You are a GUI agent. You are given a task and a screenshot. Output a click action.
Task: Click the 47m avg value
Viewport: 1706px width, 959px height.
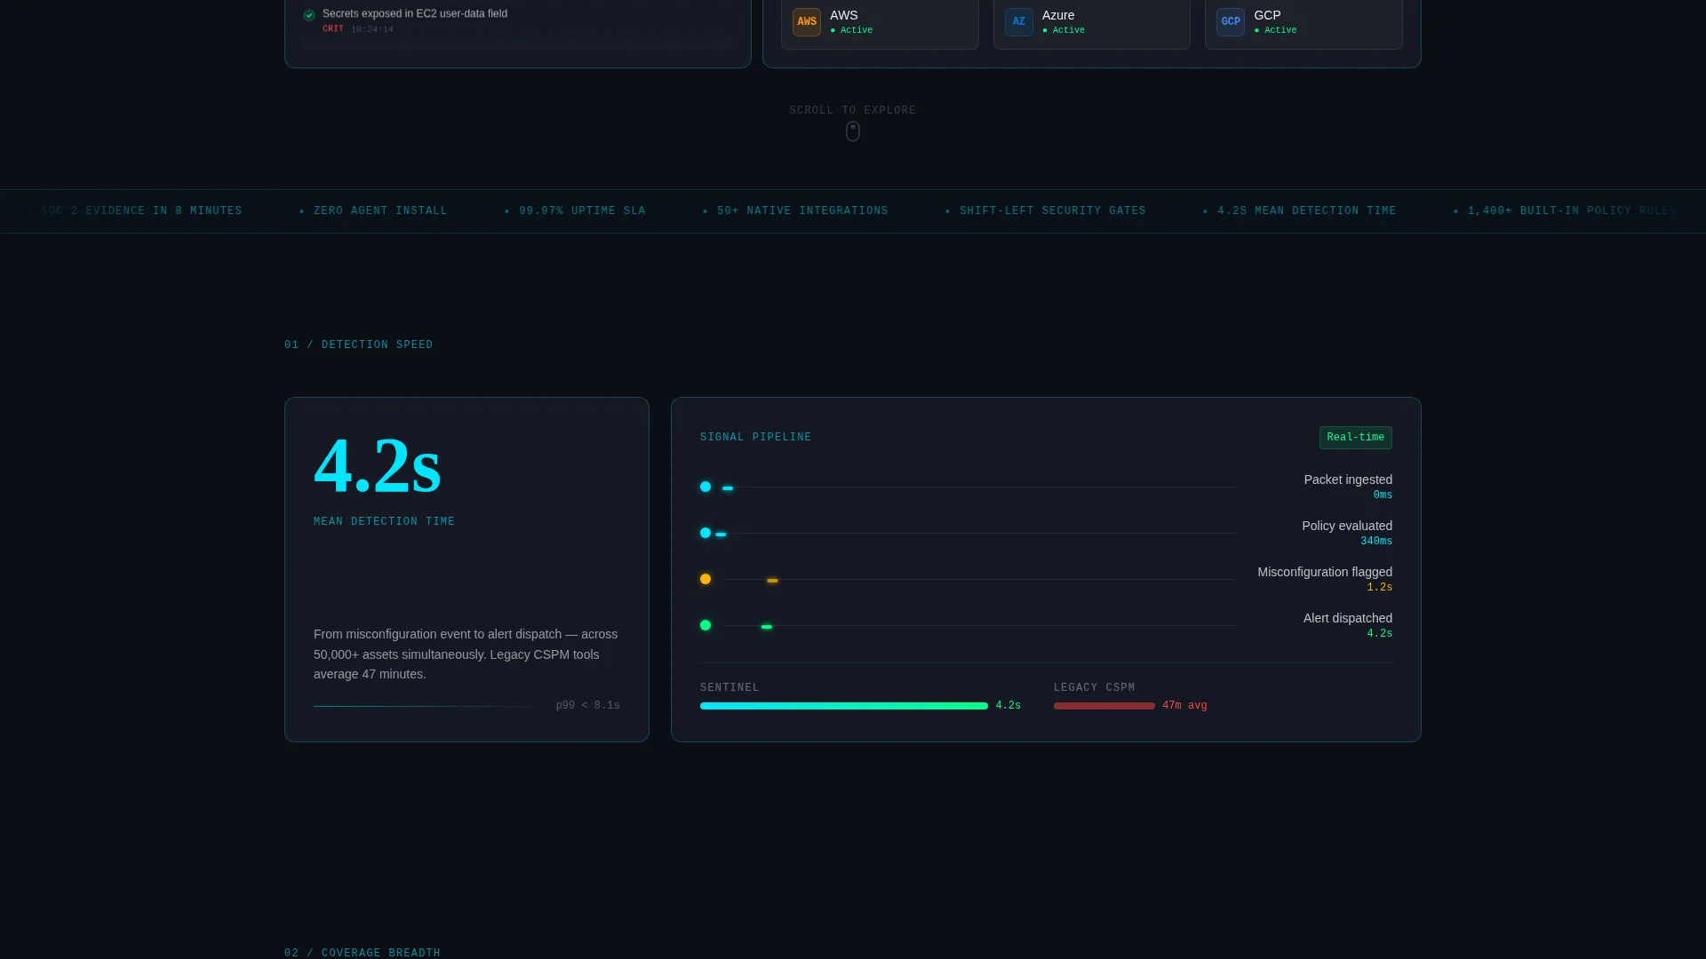coord(1184,706)
